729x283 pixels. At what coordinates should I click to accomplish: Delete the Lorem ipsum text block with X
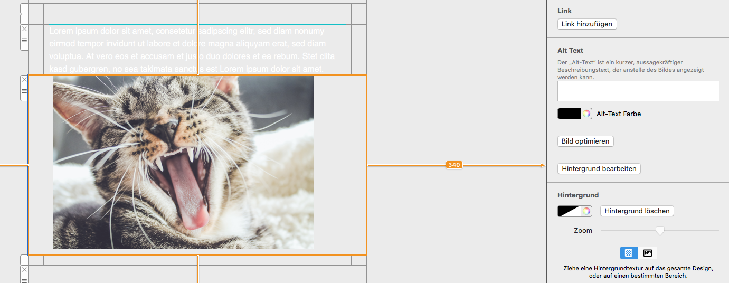pyautogui.click(x=24, y=29)
